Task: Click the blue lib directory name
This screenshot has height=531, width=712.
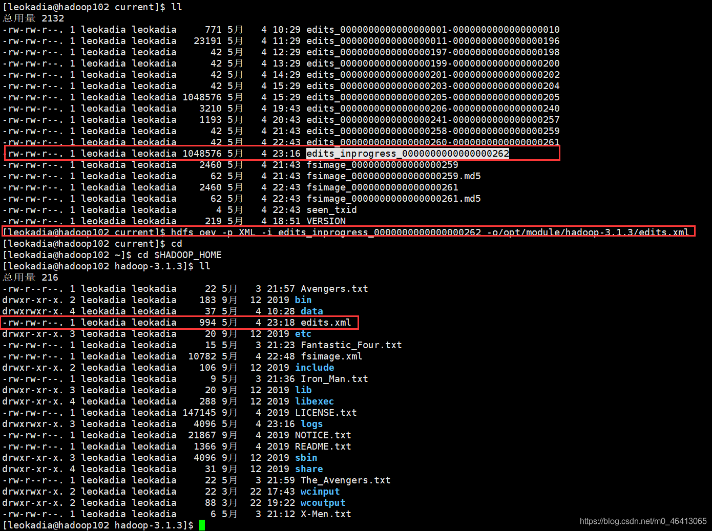Action: pos(303,390)
